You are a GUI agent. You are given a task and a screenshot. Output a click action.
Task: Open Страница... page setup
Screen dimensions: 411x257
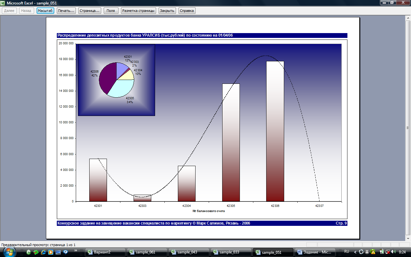coord(90,11)
